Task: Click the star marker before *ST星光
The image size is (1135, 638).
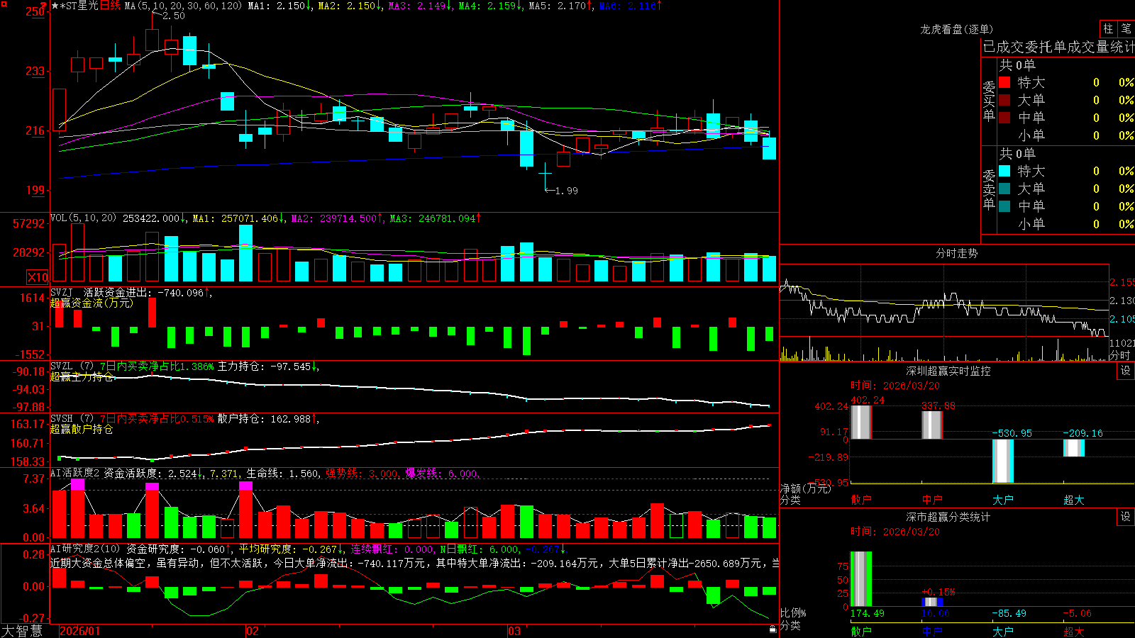Action: 55,6
